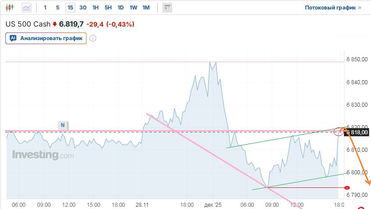The image size is (371, 209).
Task: Open the N news marker on chart
Action: [63, 125]
